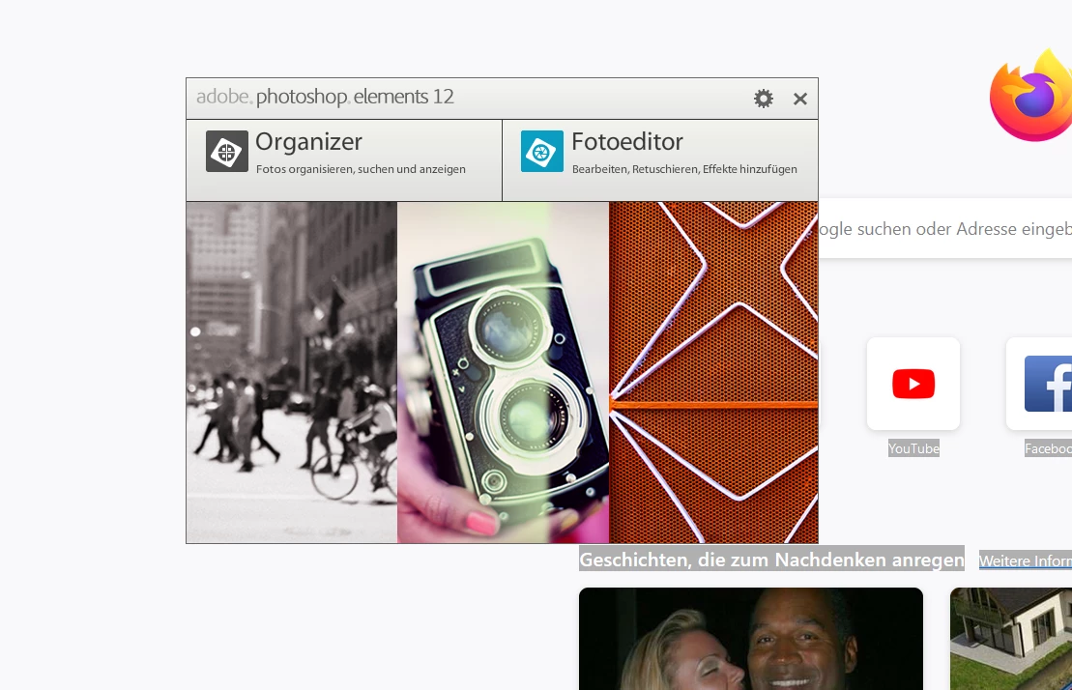Viewport: 1072px width, 690px height.
Task: Open the Organizer module
Action: click(344, 160)
